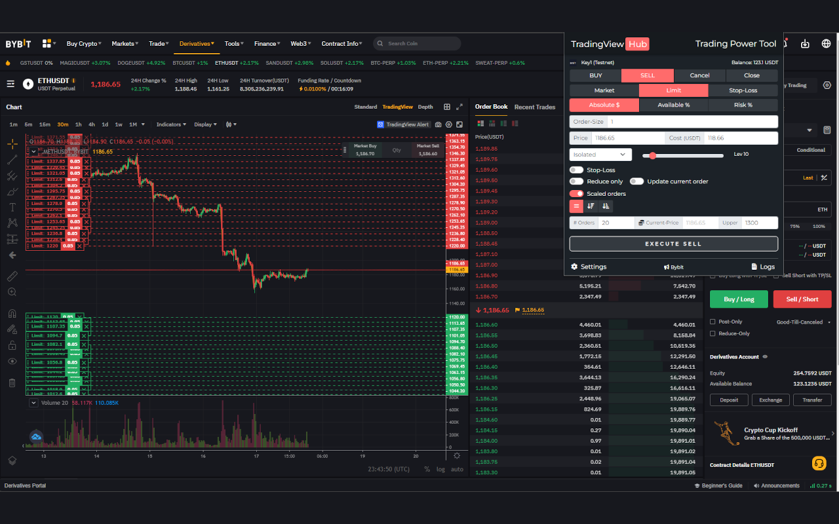The width and height of the screenshot is (839, 524).
Task: Click the hamburger menu beside ETHUSDT
Action: tap(10, 84)
